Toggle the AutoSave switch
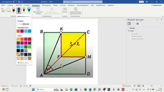This screenshot has height=92, width=164. tap(15, 2)
